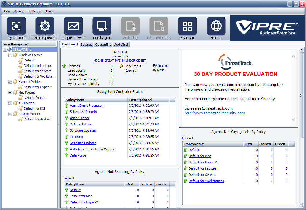Screen dimensions: 306x210
Task: Visit the threattracksecurity.com link
Action: [x=215, y=113]
